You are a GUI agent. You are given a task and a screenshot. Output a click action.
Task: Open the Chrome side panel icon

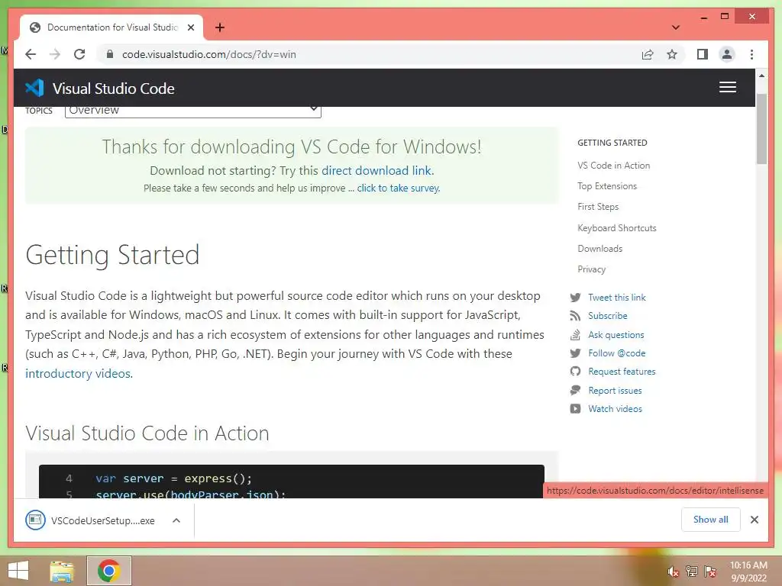click(703, 54)
